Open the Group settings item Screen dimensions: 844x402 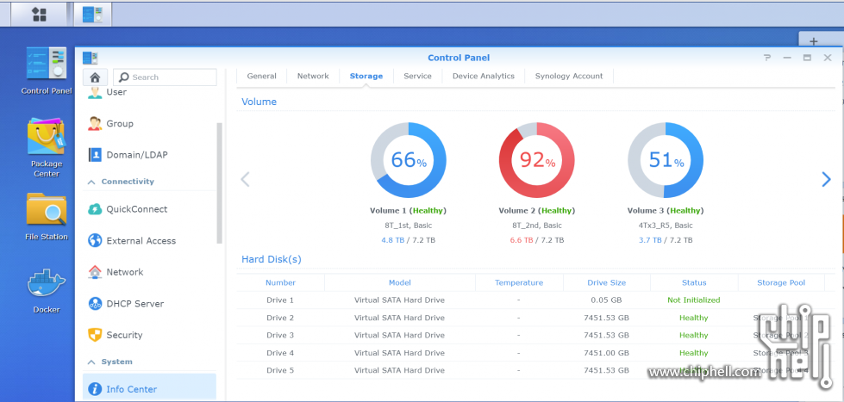149,124
